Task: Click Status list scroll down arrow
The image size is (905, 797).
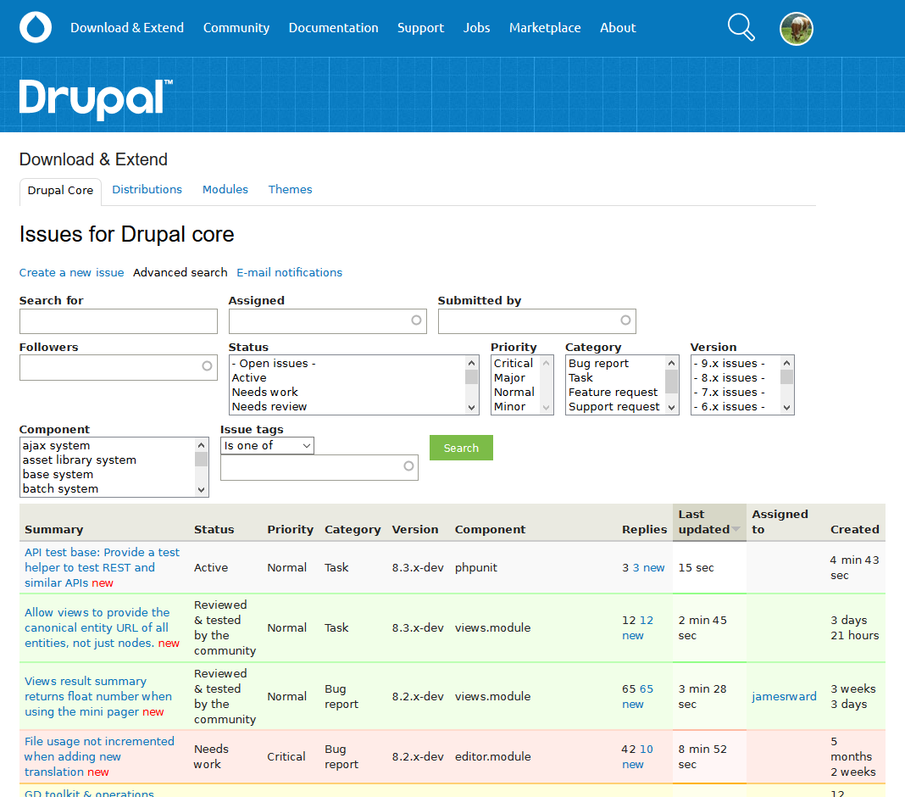Action: pyautogui.click(x=471, y=408)
